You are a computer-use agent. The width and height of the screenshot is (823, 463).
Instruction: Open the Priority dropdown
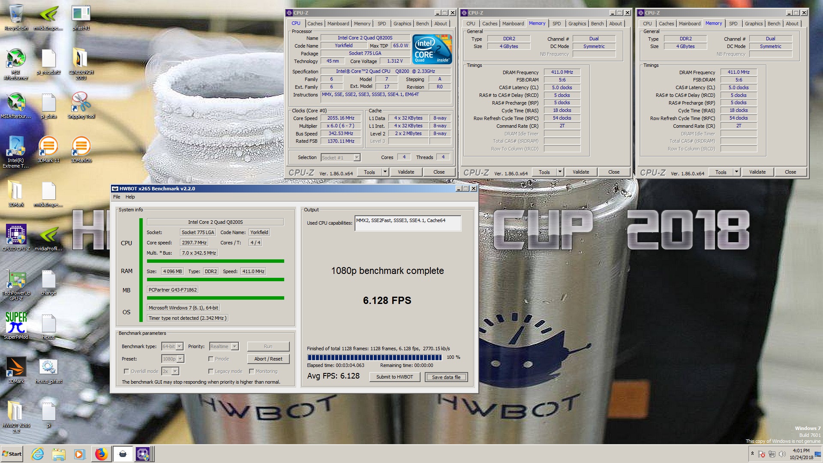click(224, 346)
